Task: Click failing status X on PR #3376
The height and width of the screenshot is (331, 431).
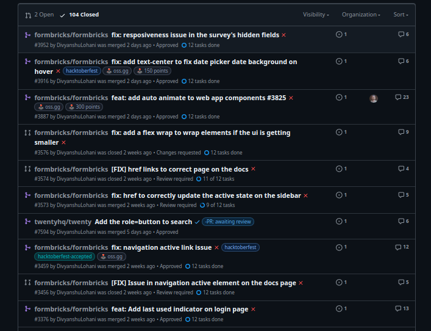Action: [253, 310]
